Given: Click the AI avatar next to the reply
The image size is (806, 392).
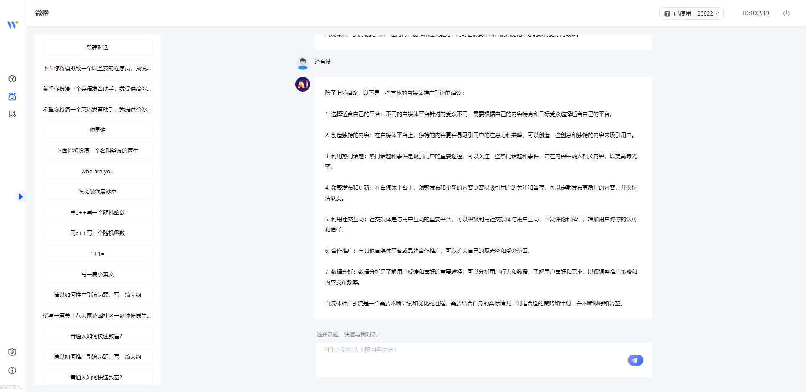Looking at the screenshot, I should coord(302,85).
